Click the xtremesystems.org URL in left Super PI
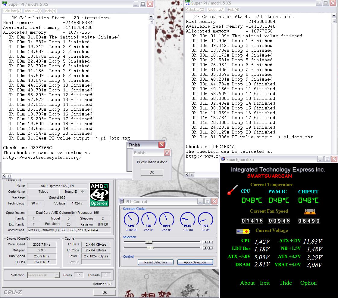 pyautogui.click(x=42, y=158)
